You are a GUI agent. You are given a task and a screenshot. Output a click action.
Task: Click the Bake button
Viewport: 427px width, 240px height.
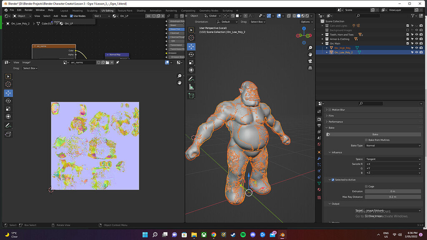pos(375,135)
